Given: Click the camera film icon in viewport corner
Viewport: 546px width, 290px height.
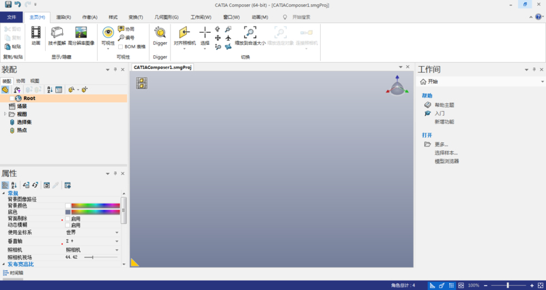Looking at the screenshot, I should (x=142, y=83).
